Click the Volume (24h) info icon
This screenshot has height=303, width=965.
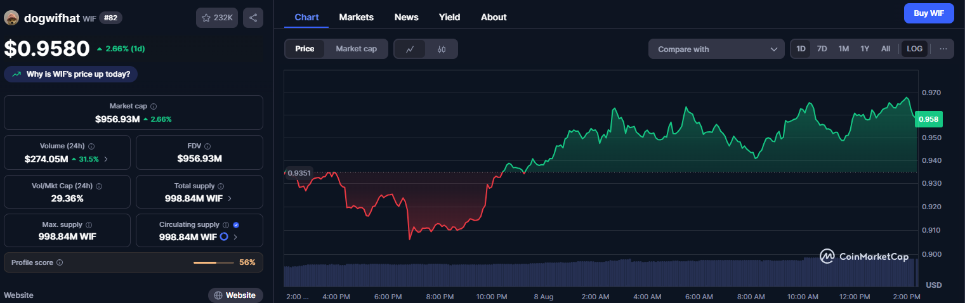pyautogui.click(x=91, y=146)
